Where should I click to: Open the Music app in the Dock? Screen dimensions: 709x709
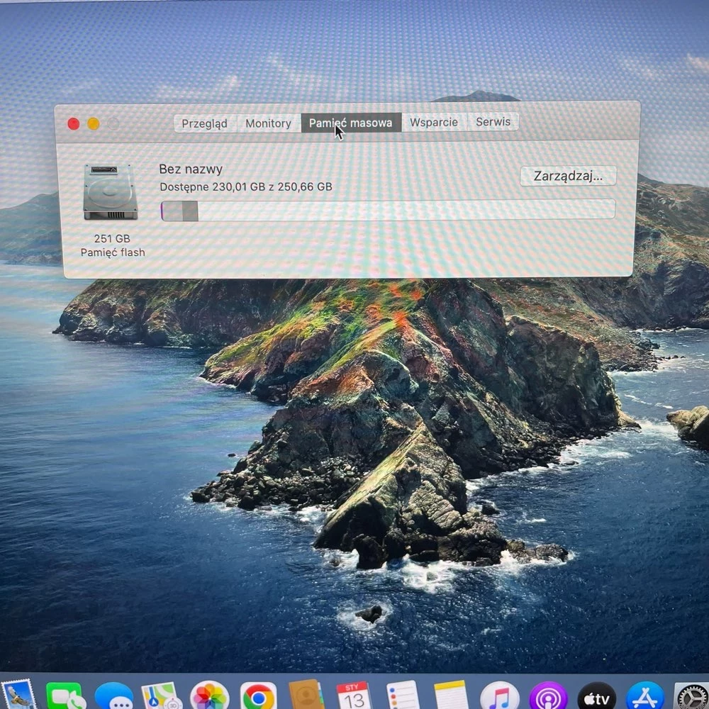[x=500, y=696]
